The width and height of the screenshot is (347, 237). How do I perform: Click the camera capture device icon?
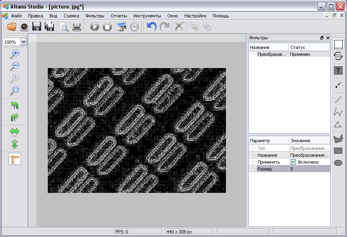(x=24, y=27)
